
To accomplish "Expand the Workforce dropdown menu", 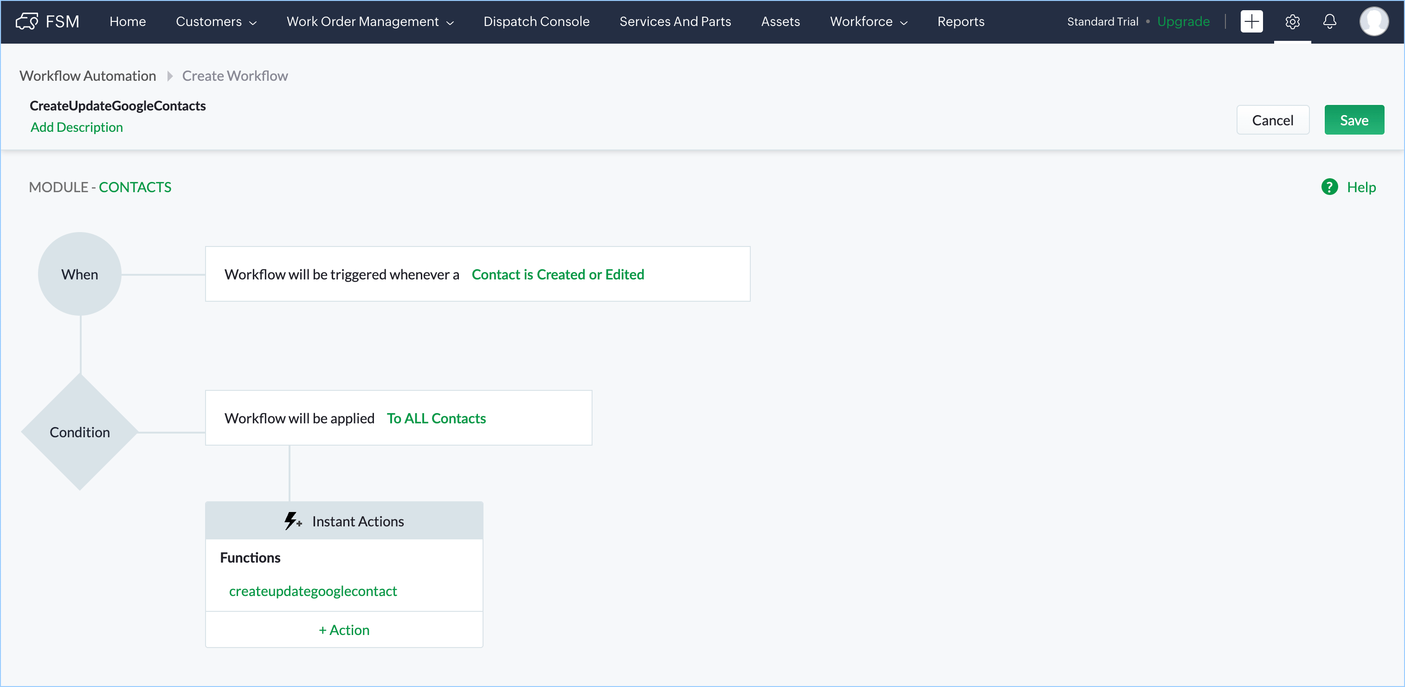I will coord(868,21).
